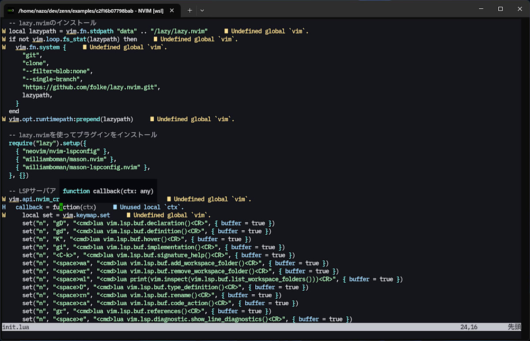The height and width of the screenshot is (341, 530).
Task: Click the "<space>rn" rename keymap line
Action: (x=152, y=295)
